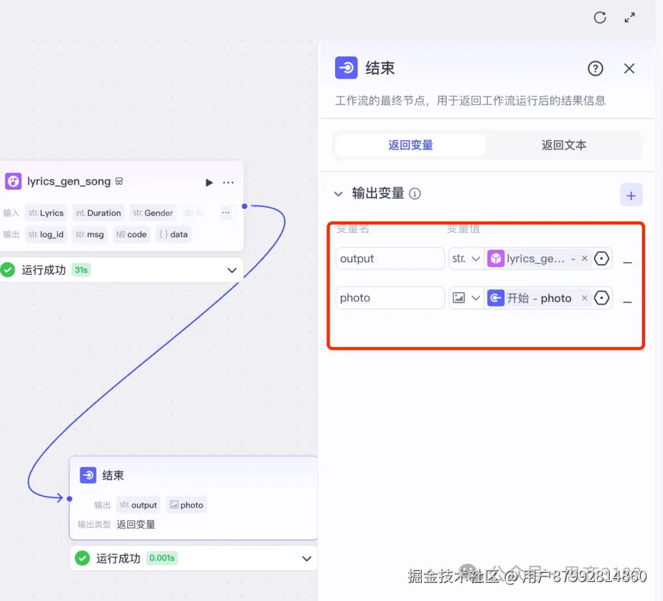Click the 0.001s run time badge
663x601 pixels.
[x=162, y=558]
